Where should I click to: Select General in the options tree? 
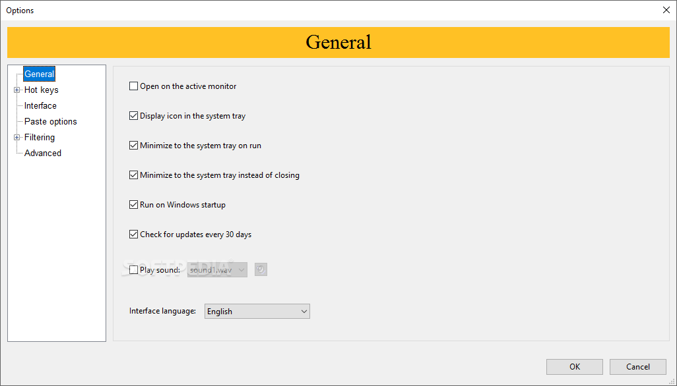(x=40, y=74)
